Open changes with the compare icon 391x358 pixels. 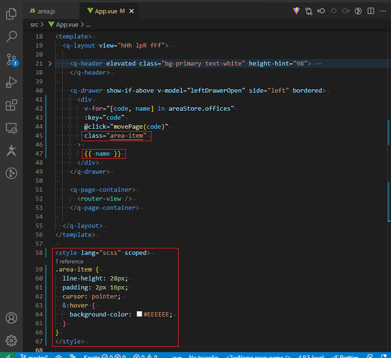point(309,11)
